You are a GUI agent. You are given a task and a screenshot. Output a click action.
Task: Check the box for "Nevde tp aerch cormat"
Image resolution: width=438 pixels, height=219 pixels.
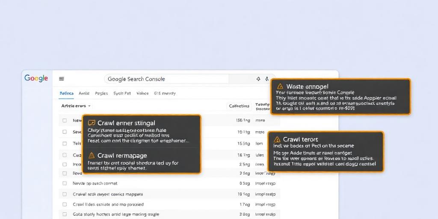(65, 183)
